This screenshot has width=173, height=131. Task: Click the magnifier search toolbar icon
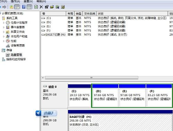point(57,7)
